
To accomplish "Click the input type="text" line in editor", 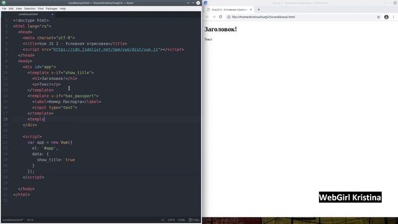I will click(55, 108).
